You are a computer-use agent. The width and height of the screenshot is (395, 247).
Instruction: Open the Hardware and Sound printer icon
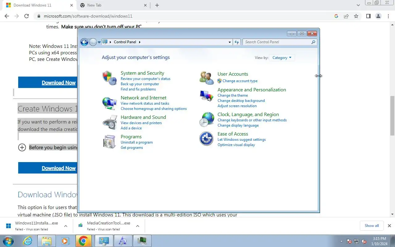pos(109,122)
